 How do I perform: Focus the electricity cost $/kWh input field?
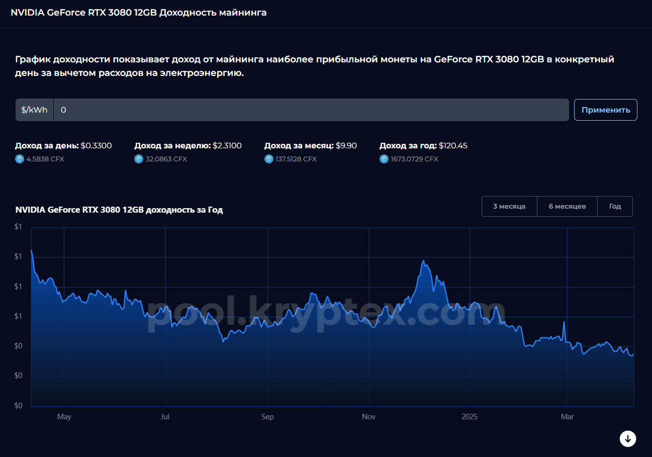[311, 110]
